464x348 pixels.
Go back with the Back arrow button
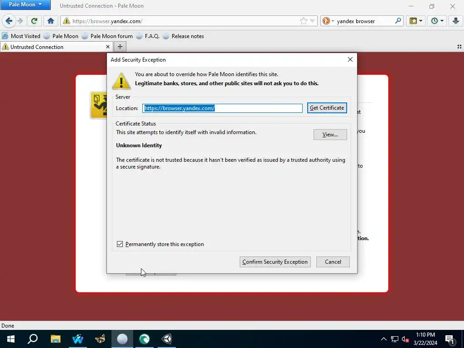point(9,21)
